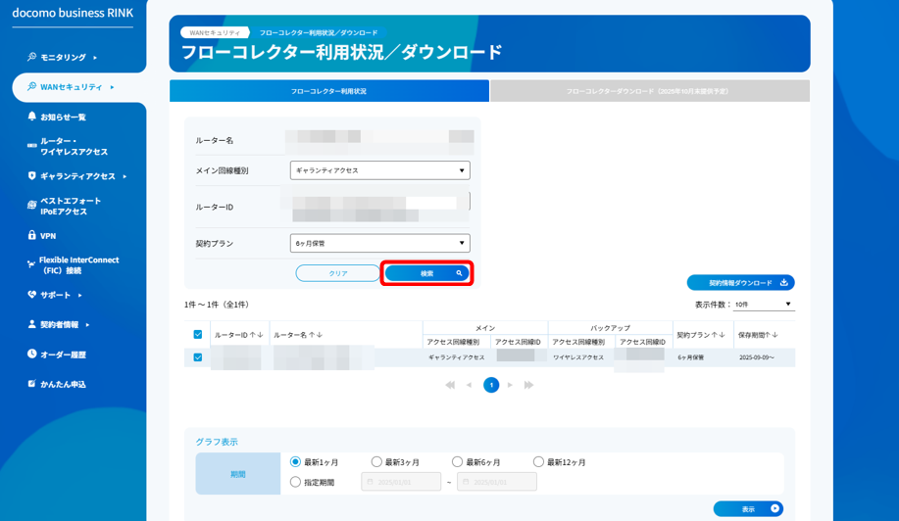The width and height of the screenshot is (899, 521).
Task: Open かんたん申込 from the sidebar
Action: [x=63, y=384]
